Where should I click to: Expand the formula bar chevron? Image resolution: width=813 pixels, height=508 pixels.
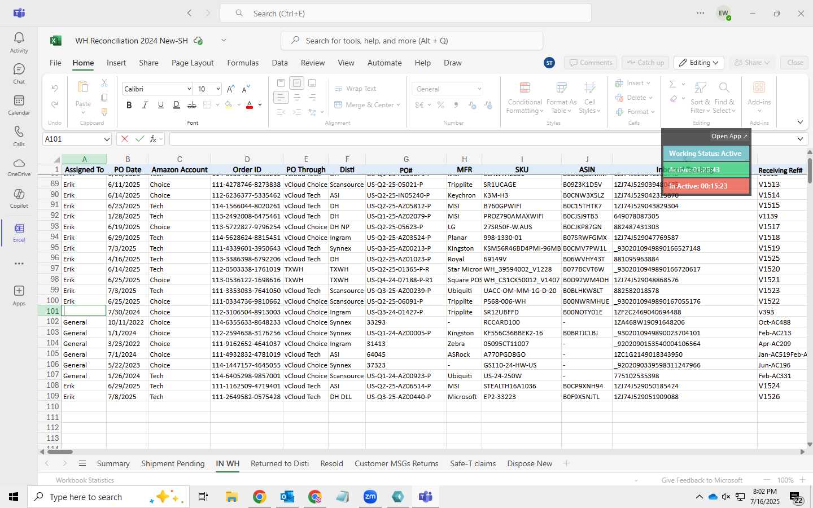coord(800,139)
